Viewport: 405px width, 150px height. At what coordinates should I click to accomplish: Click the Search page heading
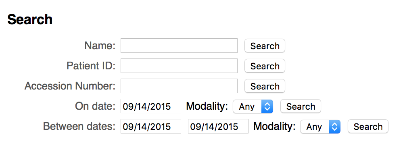(30, 19)
